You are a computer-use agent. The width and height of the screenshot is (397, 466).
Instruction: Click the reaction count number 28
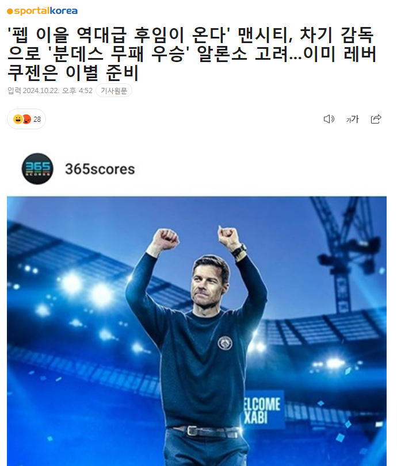[37, 119]
